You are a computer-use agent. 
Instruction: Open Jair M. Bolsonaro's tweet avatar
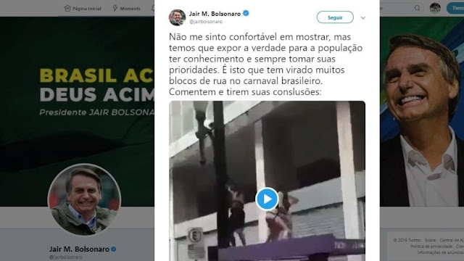click(x=177, y=17)
